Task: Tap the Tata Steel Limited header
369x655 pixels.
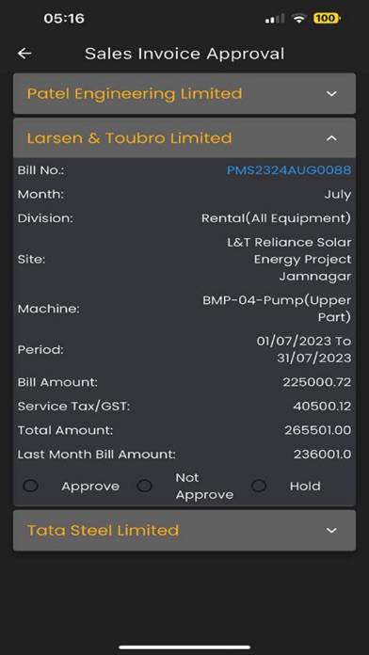Action: (x=184, y=531)
